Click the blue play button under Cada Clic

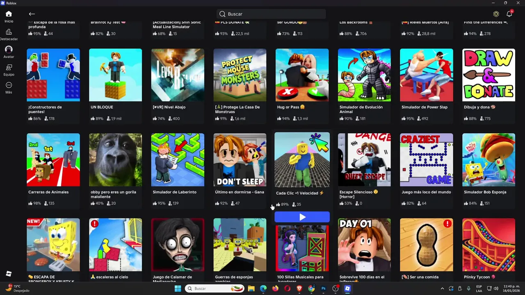pyautogui.click(x=302, y=217)
